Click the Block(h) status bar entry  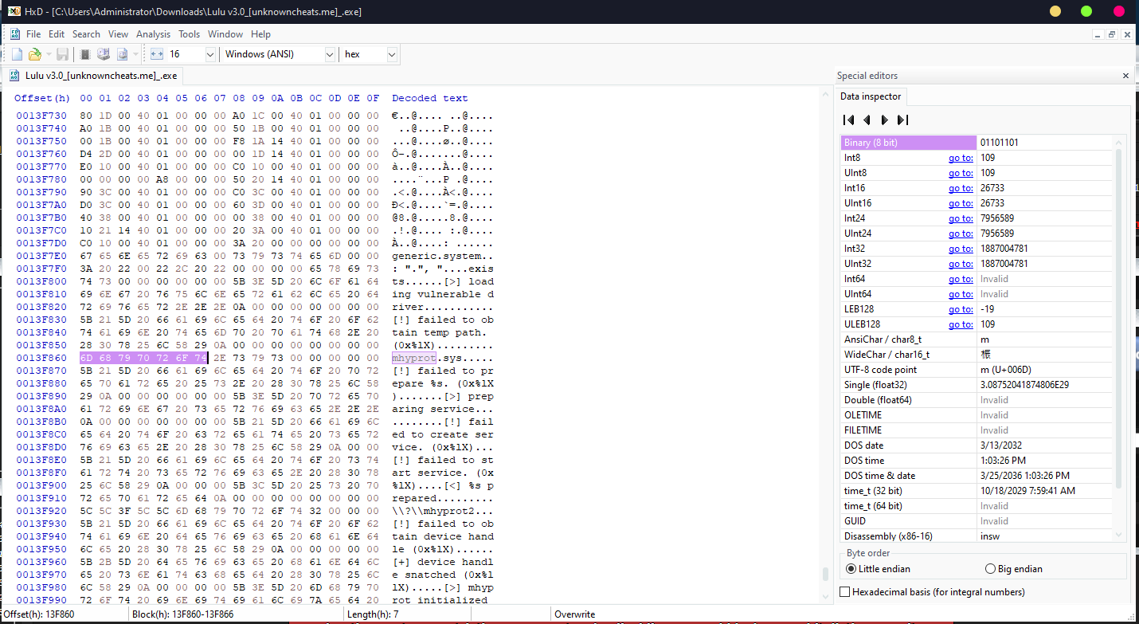click(182, 614)
